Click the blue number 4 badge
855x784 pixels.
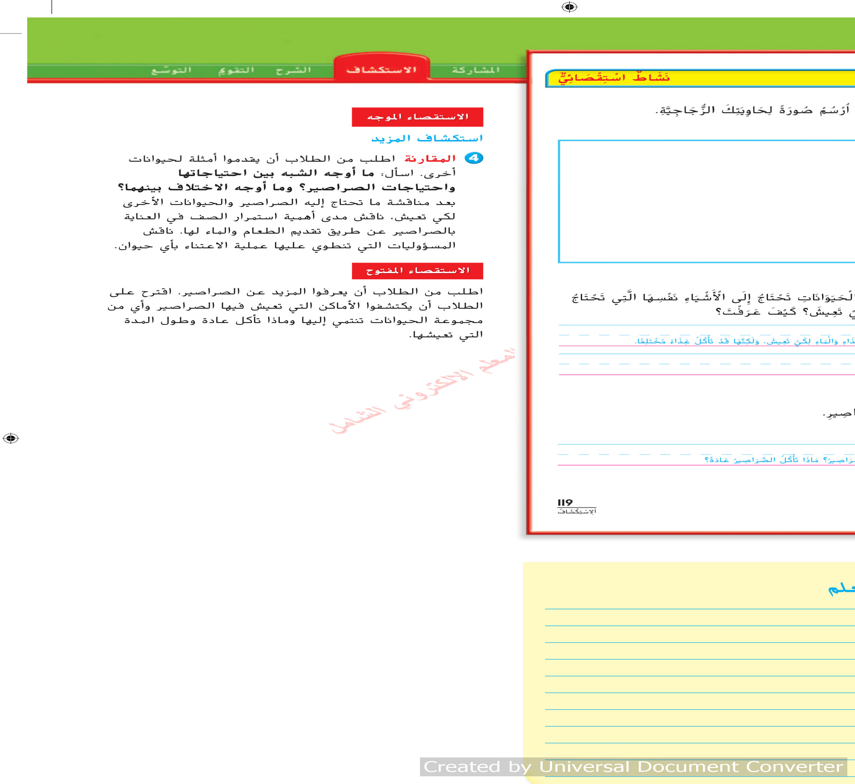(x=474, y=158)
